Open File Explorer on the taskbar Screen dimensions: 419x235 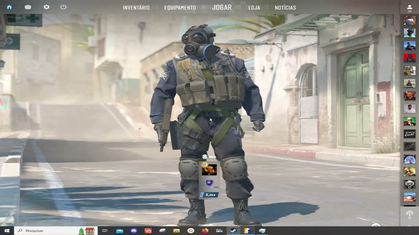pyautogui.click(x=176, y=231)
